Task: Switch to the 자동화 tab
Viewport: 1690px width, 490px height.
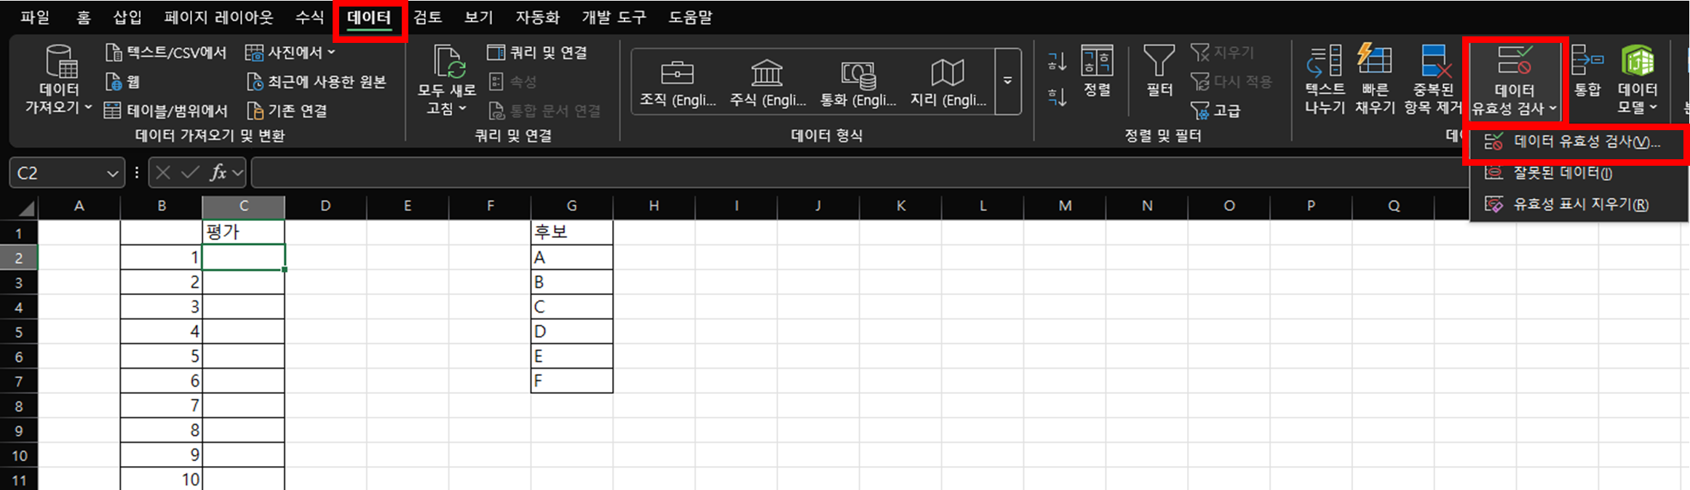Action: (x=537, y=17)
